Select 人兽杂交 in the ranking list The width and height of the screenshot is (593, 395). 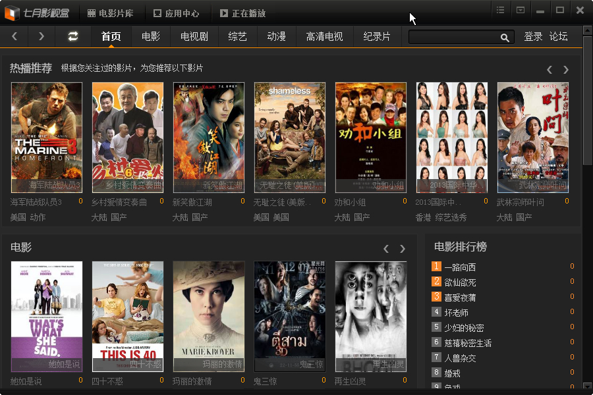pyautogui.click(x=460, y=358)
